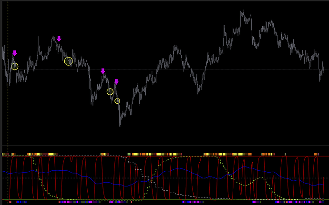Click the lowest trough of the price chart
Screen dimensions: 329x205
point(120,125)
